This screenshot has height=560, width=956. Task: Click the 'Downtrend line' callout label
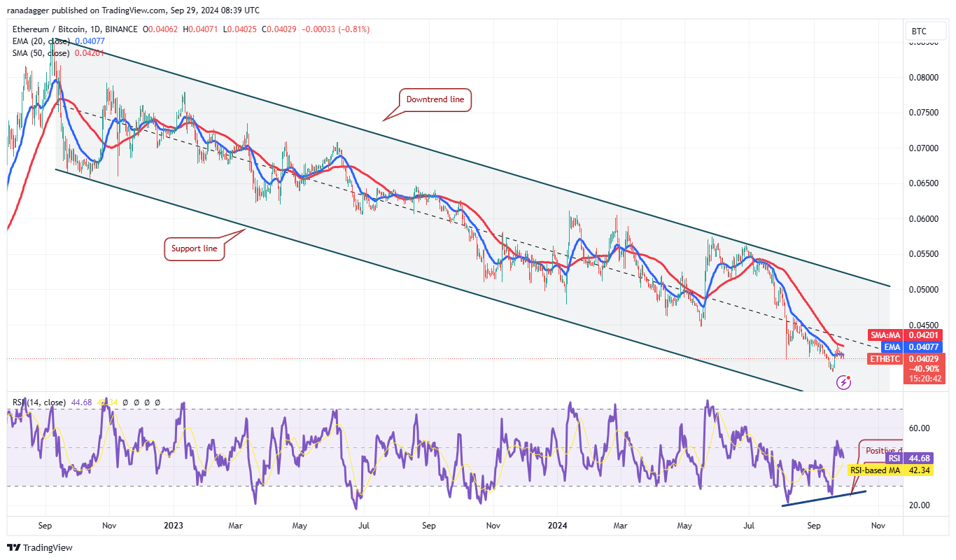[x=435, y=100]
